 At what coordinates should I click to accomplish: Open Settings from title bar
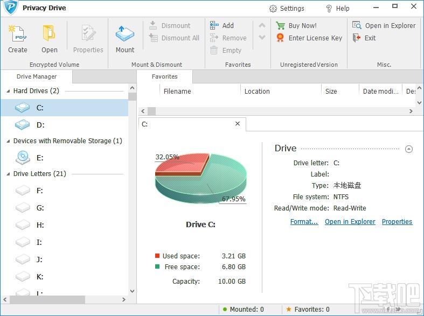click(287, 9)
